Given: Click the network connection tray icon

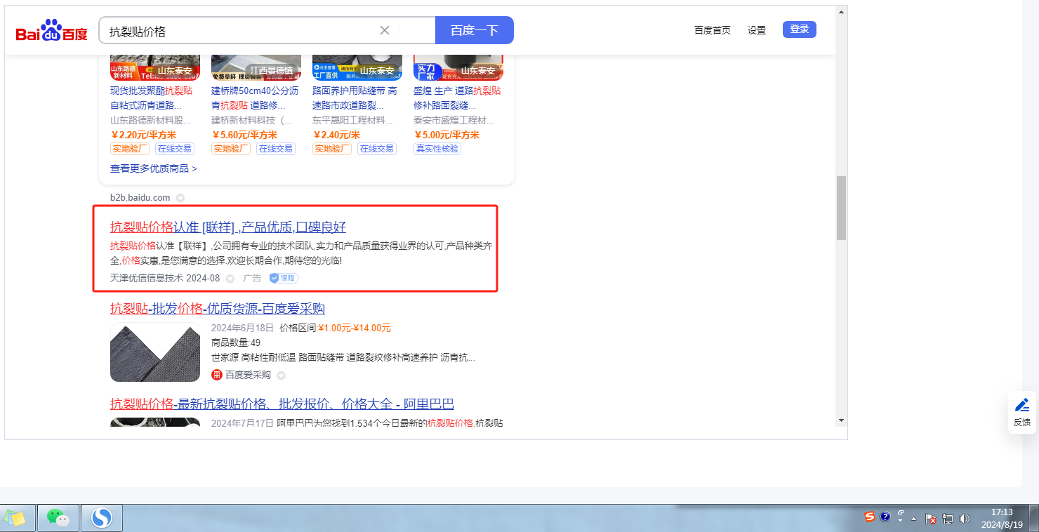Looking at the screenshot, I should [948, 519].
